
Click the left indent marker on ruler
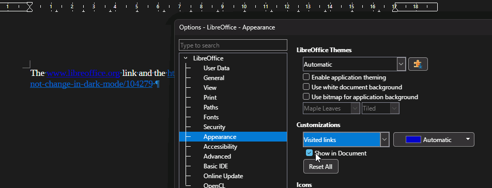pyautogui.click(x=29, y=7)
